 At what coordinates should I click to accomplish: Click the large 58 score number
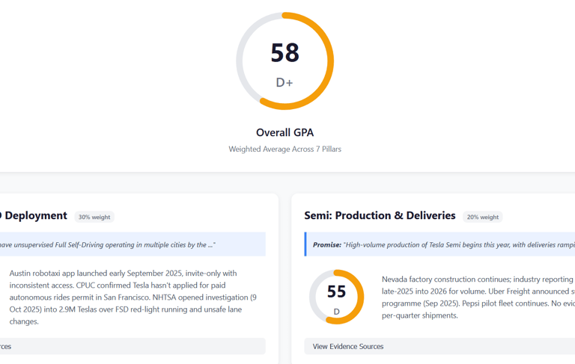(285, 52)
